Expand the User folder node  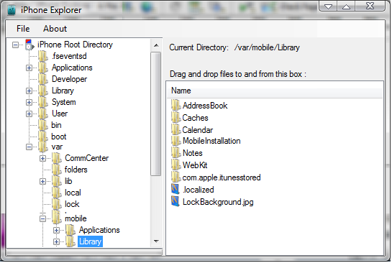29,114
